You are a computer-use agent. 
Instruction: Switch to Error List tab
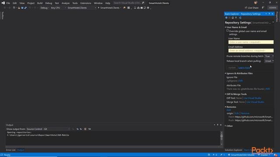[10, 150]
